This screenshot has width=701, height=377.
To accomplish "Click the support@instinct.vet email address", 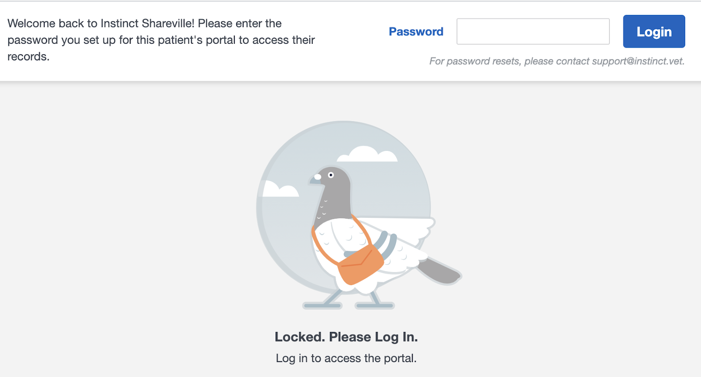I will click(x=638, y=61).
